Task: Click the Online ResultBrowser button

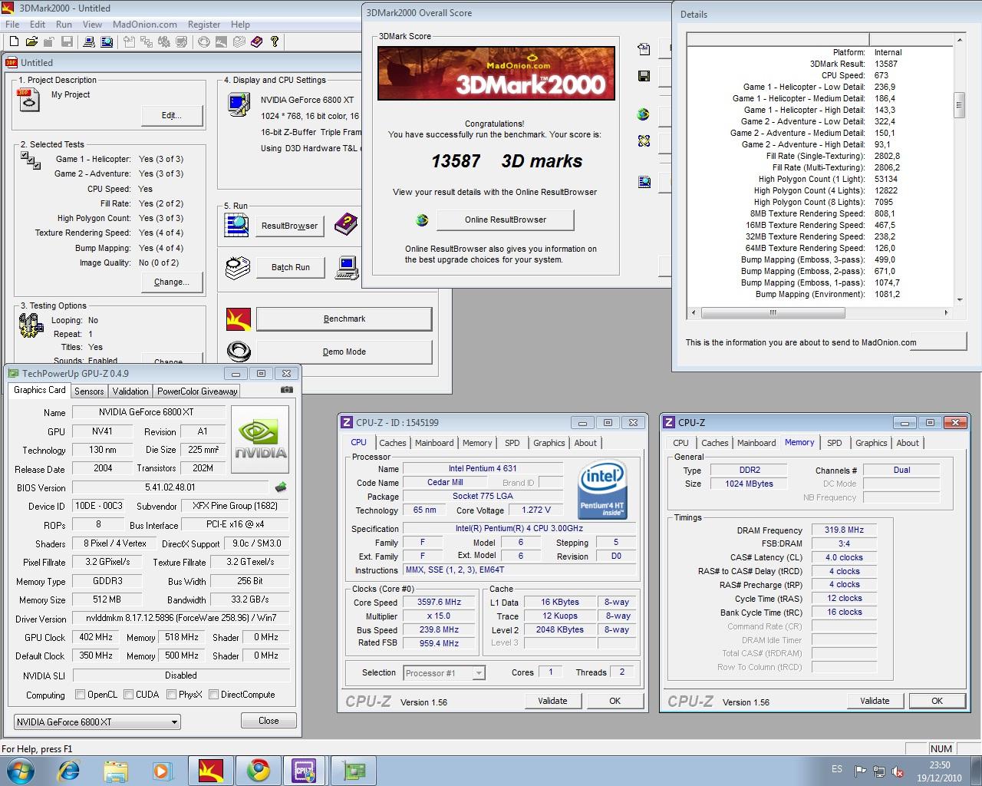Action: (506, 220)
